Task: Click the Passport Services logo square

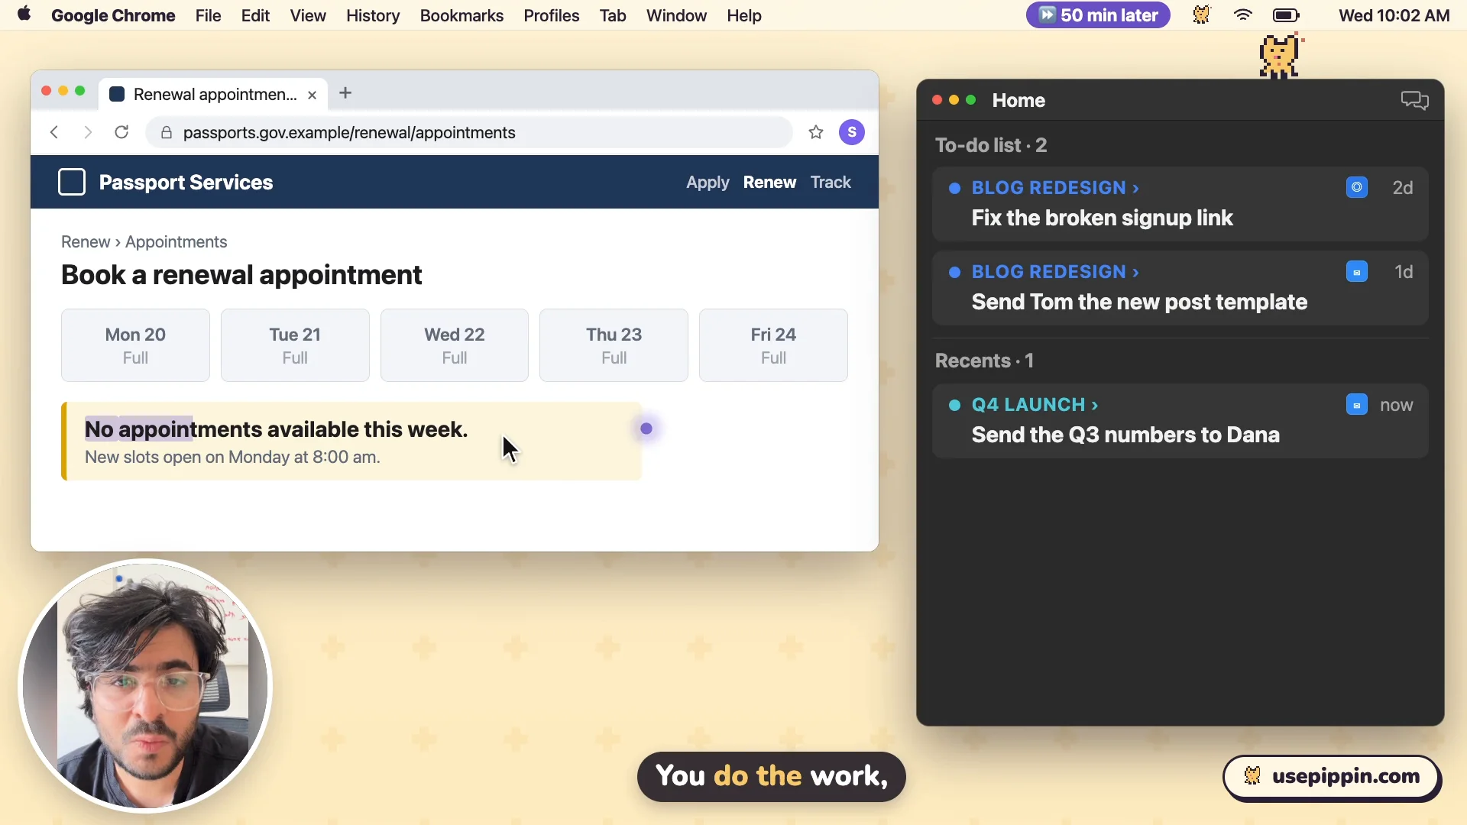Action: (72, 182)
